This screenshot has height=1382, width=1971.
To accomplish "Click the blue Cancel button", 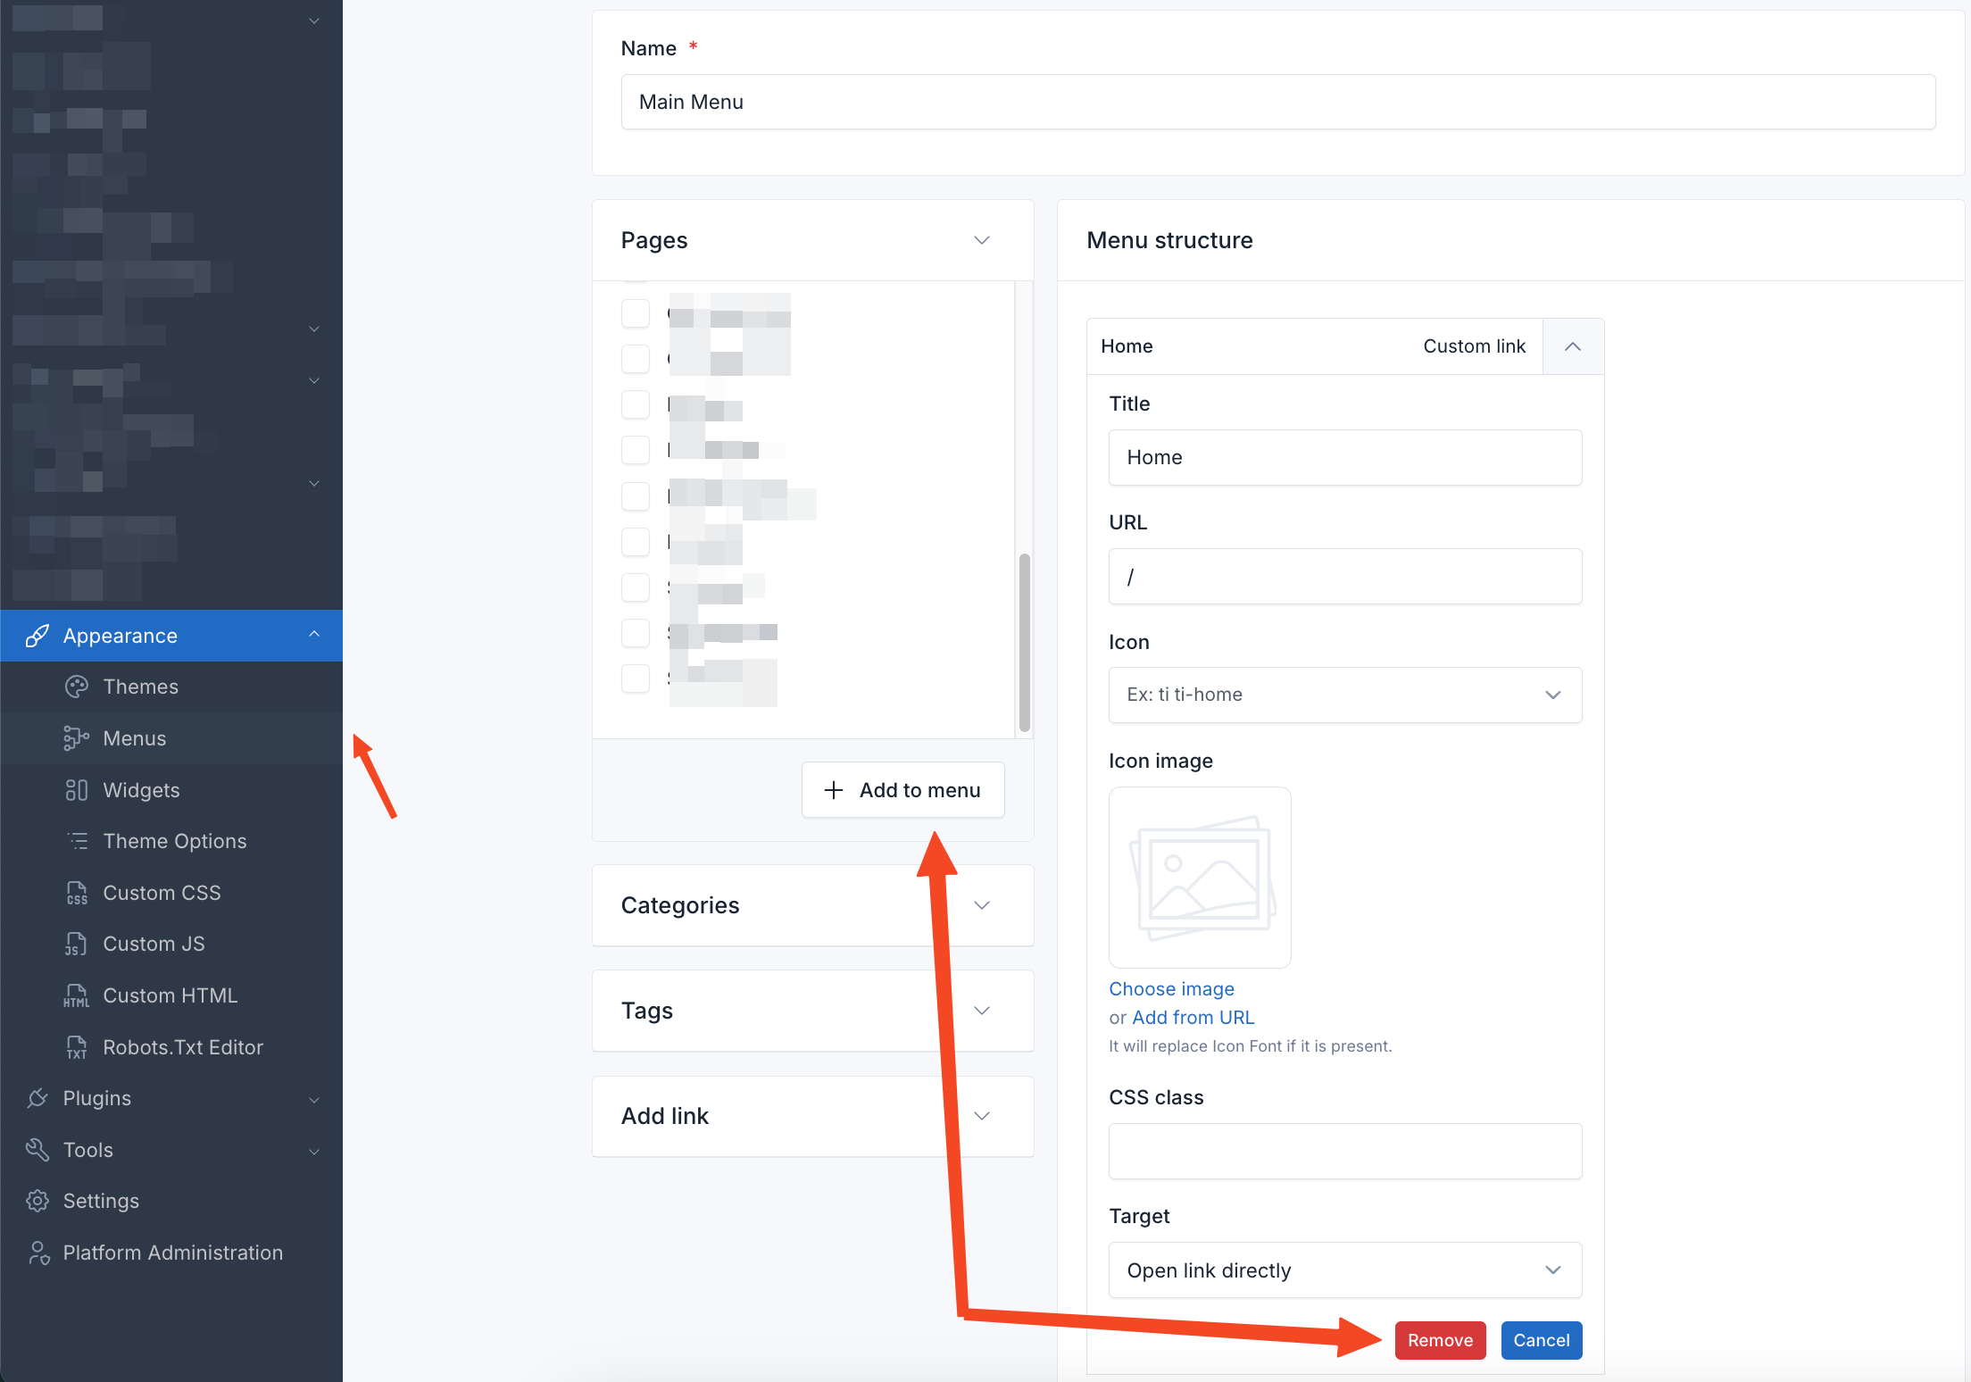I will [x=1542, y=1340].
